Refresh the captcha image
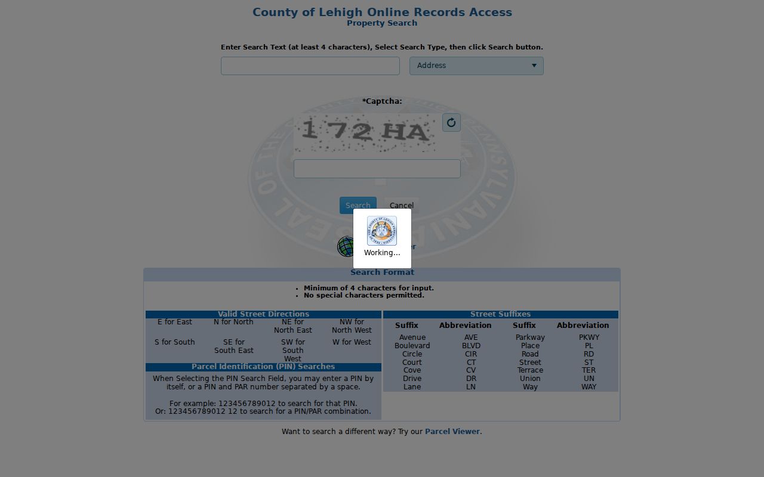This screenshot has height=477, width=764. pos(451,122)
